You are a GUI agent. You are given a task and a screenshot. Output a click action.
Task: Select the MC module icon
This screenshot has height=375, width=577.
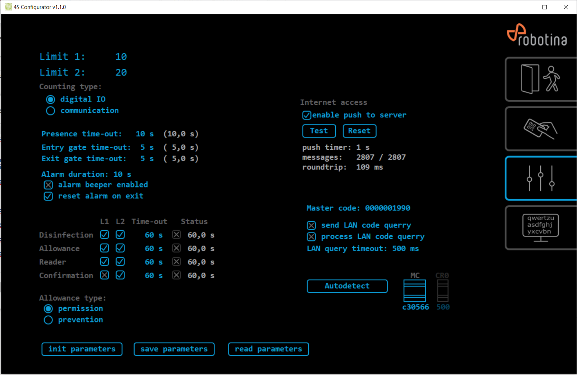click(x=414, y=291)
